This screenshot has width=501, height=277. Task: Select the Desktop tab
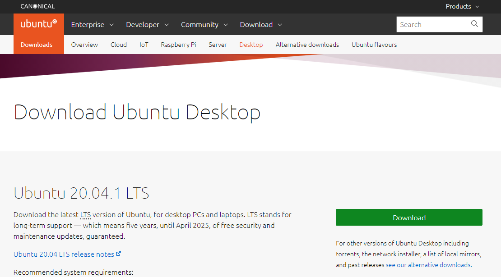click(x=251, y=45)
